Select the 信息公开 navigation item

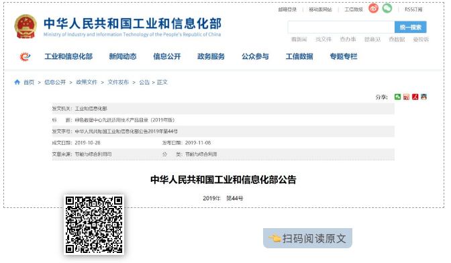[167, 56]
